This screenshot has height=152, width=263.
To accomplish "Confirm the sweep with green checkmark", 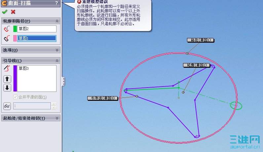I will coord(5,12).
